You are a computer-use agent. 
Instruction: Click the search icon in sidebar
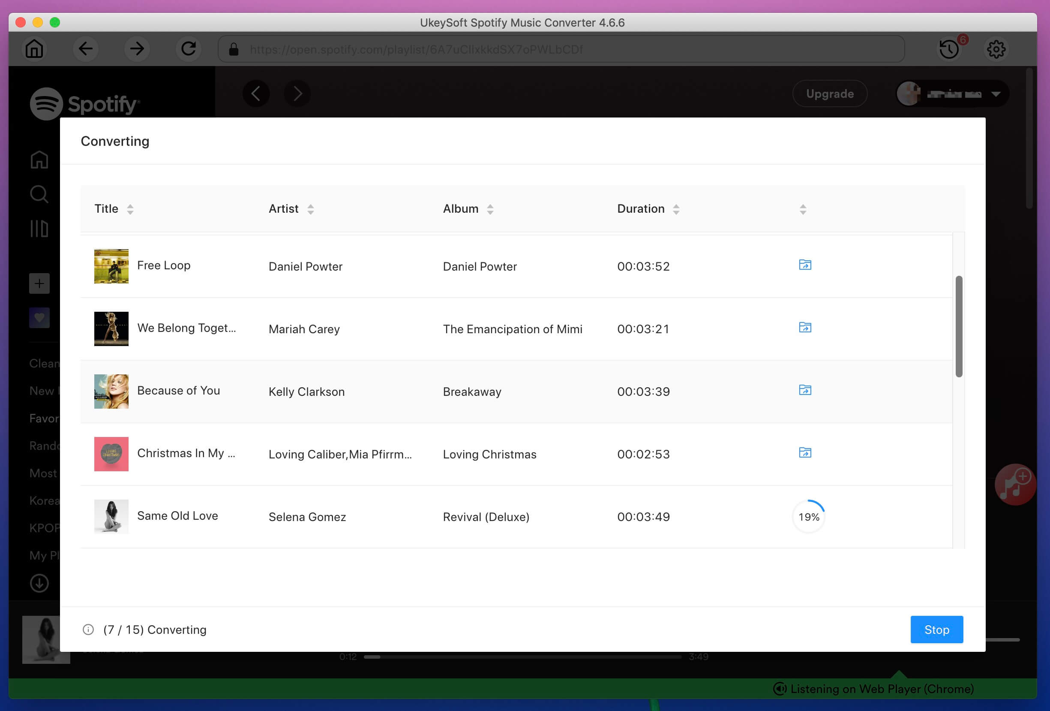point(39,194)
